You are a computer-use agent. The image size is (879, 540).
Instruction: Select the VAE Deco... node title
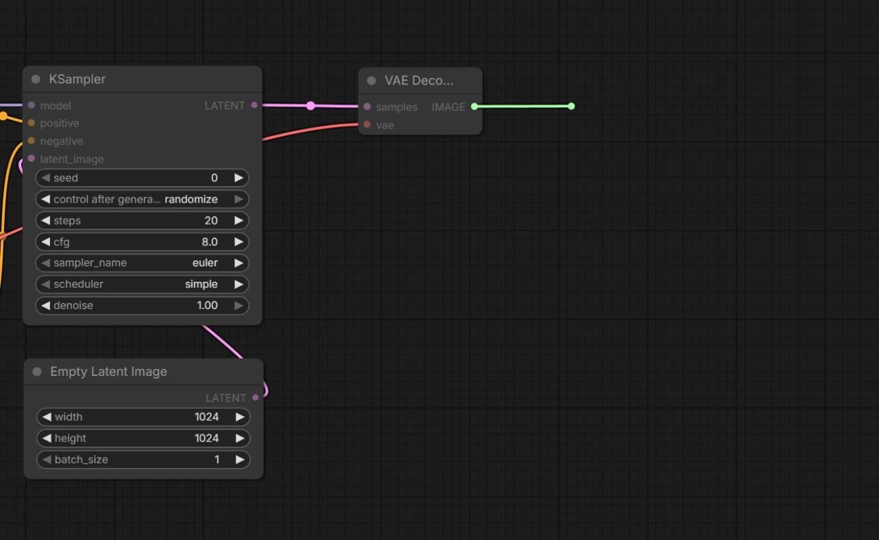tap(419, 81)
